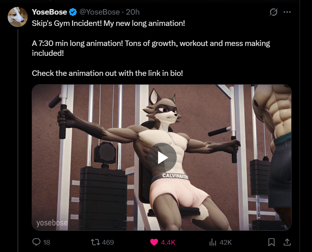Bookmark this post
Screen dimensions: 312x252
[x=272, y=242]
